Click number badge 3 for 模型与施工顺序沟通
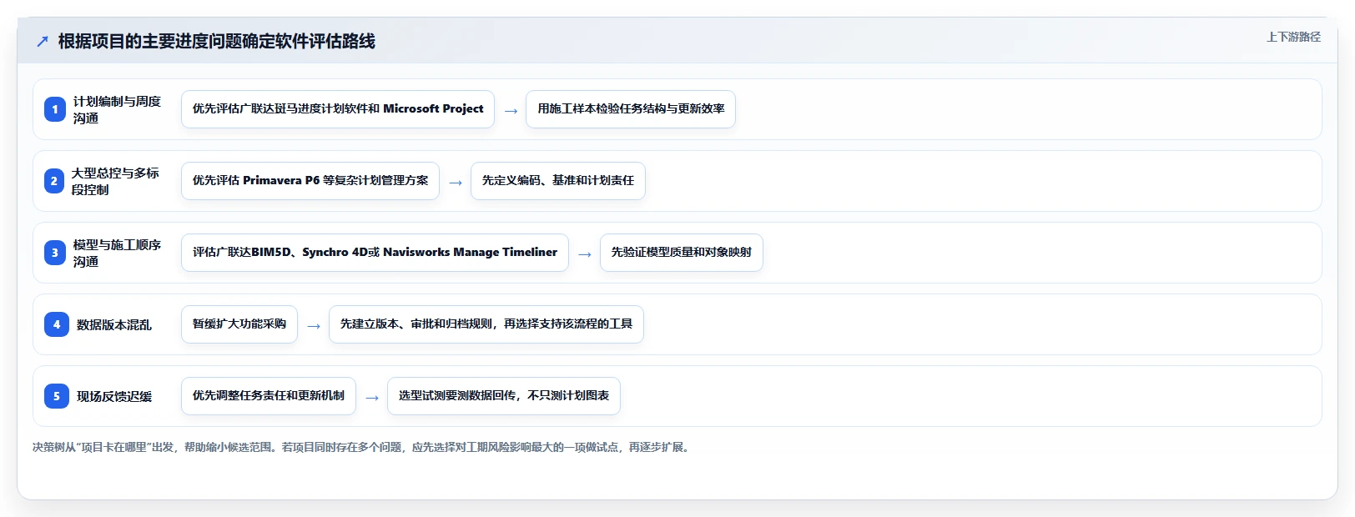Screen dimensions: 1355x517 55,253
